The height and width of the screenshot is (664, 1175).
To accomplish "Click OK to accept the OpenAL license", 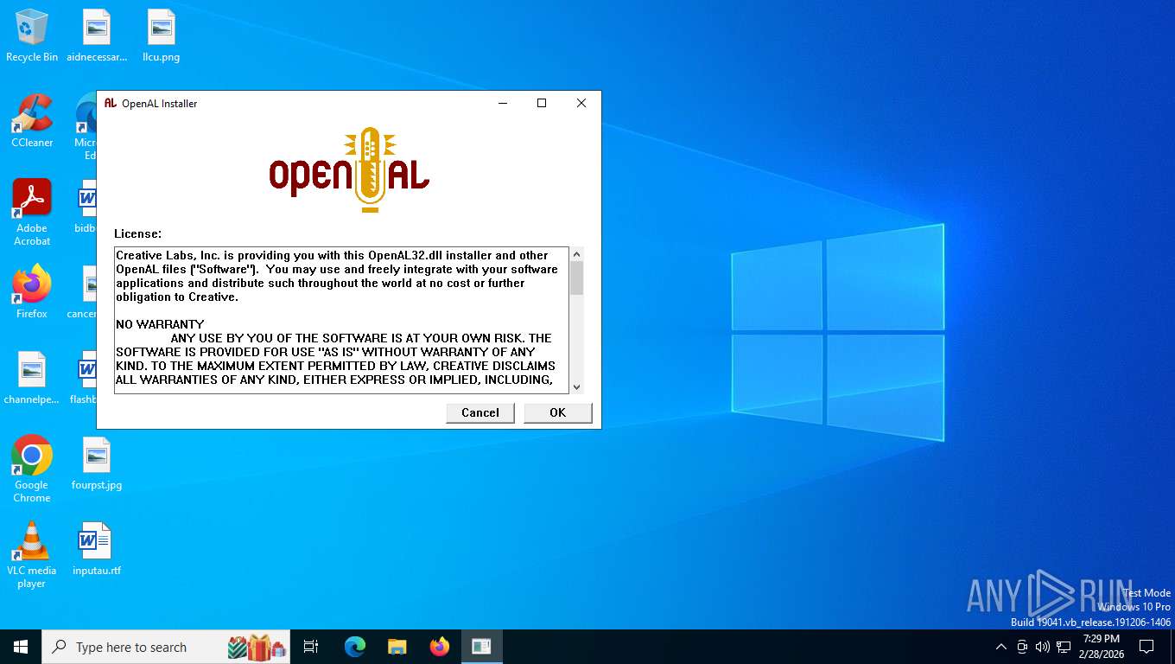I will pyautogui.click(x=558, y=413).
